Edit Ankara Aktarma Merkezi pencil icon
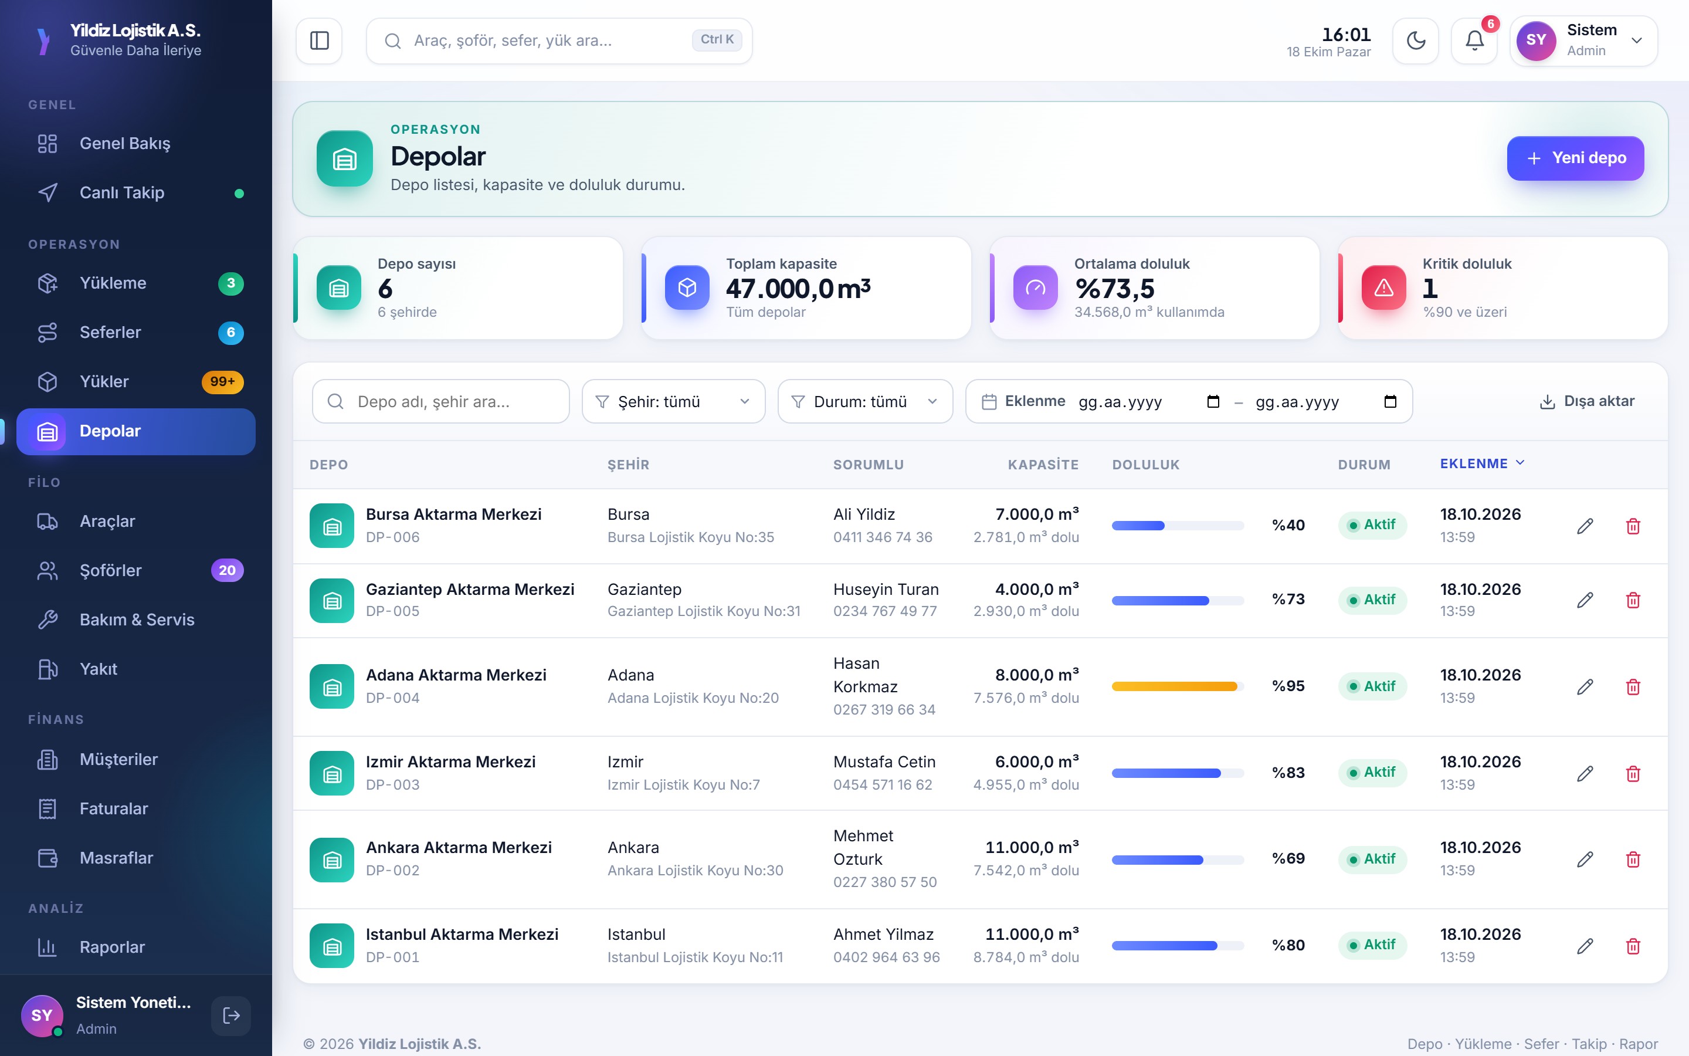The height and width of the screenshot is (1056, 1689). click(1585, 859)
